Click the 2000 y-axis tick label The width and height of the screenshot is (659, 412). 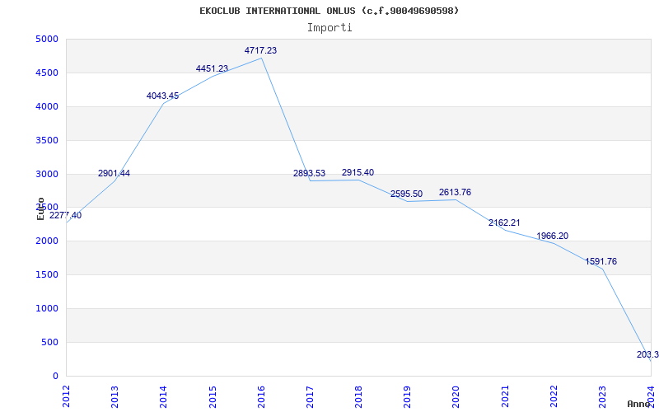click(47, 241)
